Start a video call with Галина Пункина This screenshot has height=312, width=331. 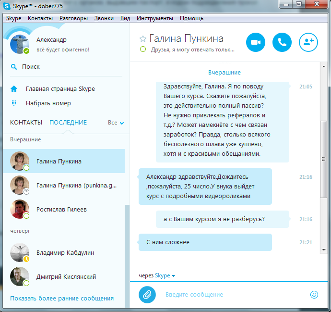point(255,42)
